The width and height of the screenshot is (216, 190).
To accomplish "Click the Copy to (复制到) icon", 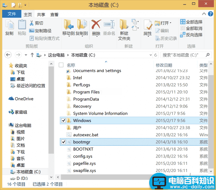I will click(82, 25).
